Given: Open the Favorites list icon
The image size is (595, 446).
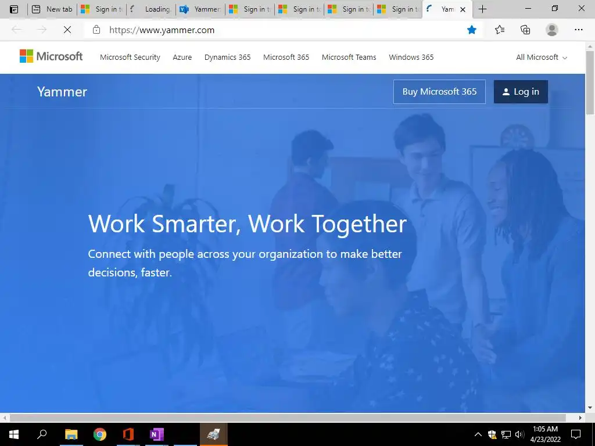Looking at the screenshot, I should (499, 30).
